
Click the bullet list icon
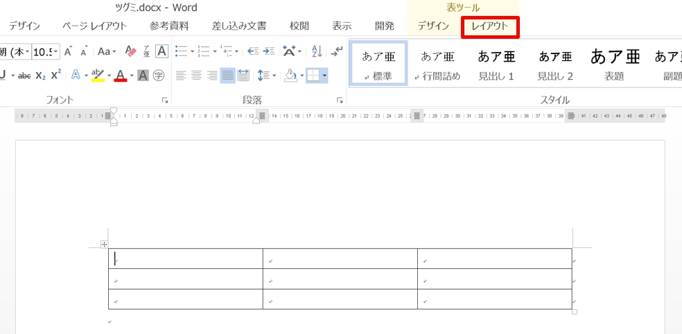coord(181,51)
